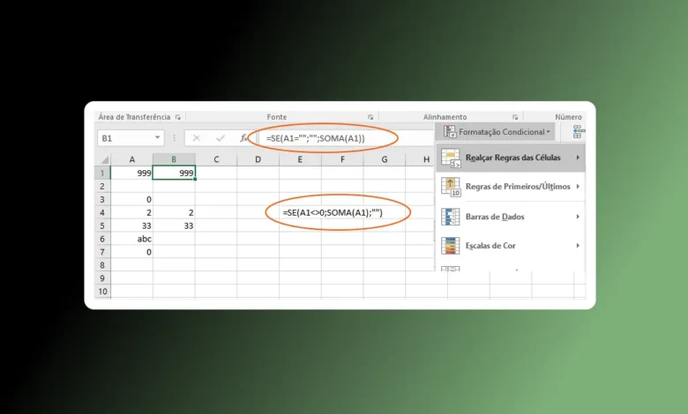Image resolution: width=688 pixels, height=414 pixels.
Task: Select cell A7 containing 0
Action: point(131,252)
